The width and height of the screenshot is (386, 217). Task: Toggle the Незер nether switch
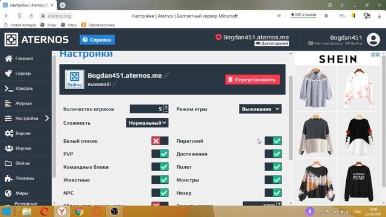click(x=273, y=193)
